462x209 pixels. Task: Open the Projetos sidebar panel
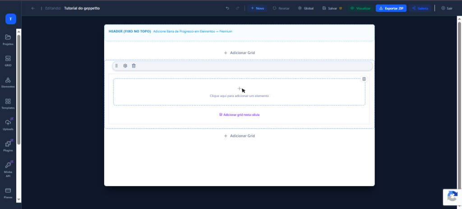[x=8, y=39]
